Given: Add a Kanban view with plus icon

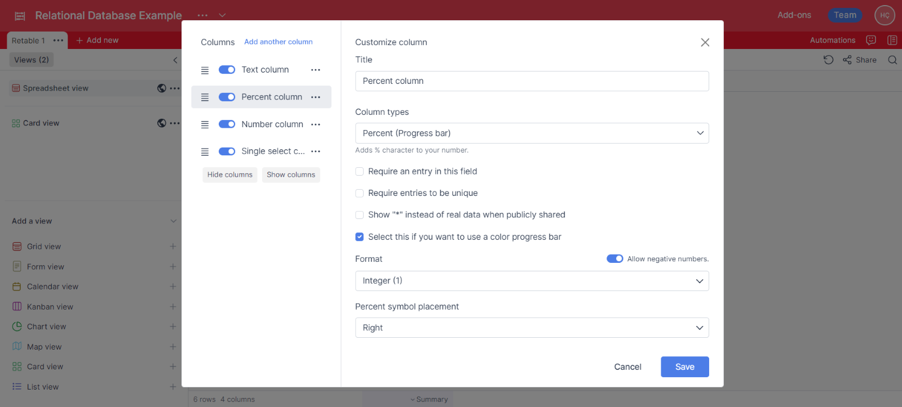Looking at the screenshot, I should point(173,307).
